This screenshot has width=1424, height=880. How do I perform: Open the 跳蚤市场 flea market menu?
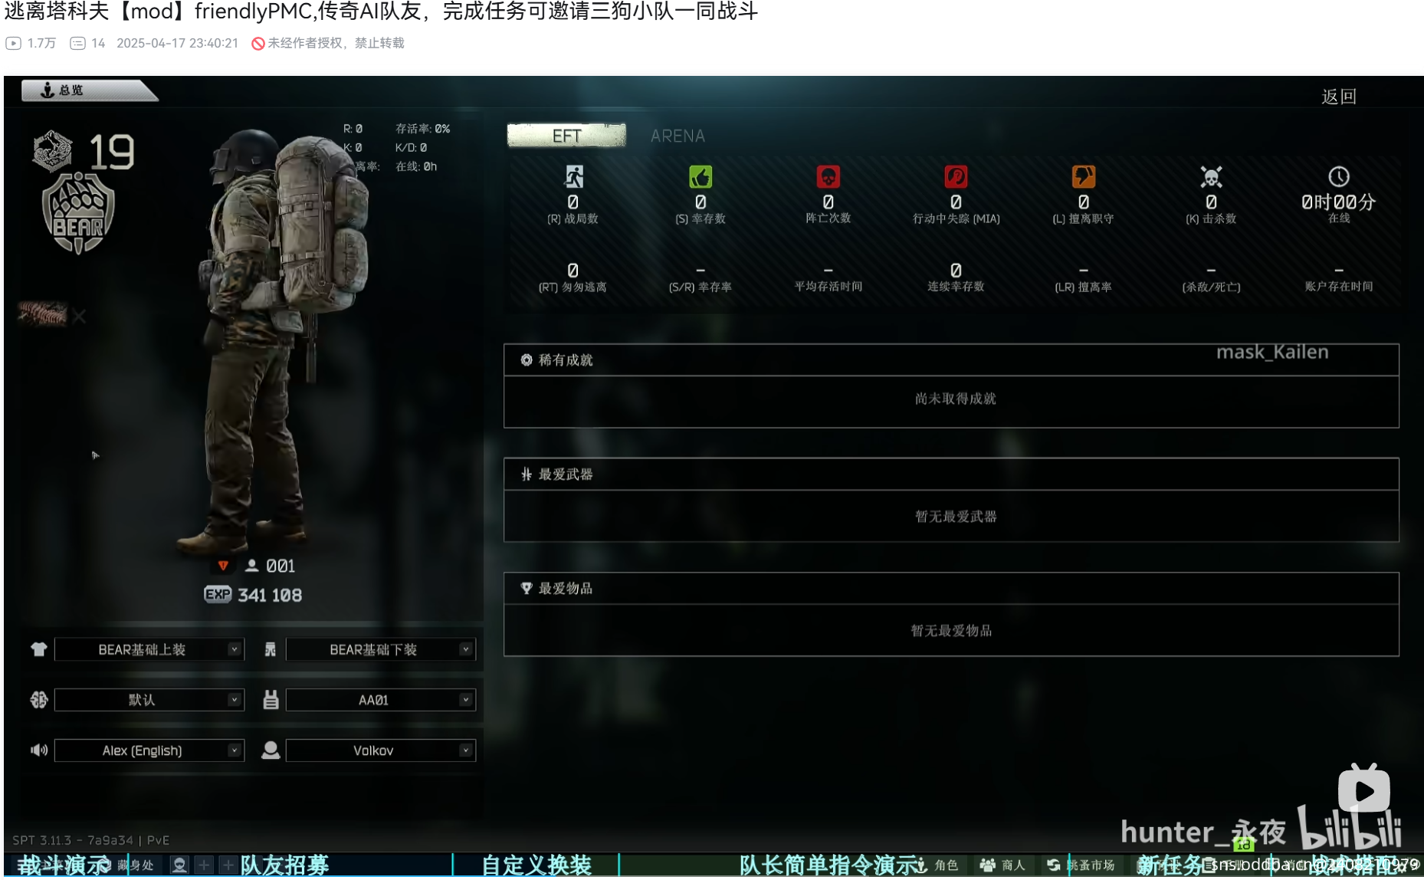(1081, 865)
